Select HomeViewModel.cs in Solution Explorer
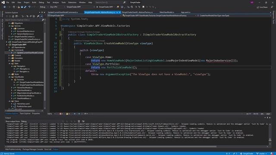The width and height of the screenshot is (276, 155). click(x=25, y=87)
